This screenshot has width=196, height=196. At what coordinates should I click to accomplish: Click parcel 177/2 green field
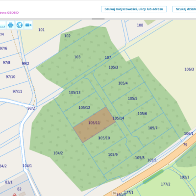click(x=166, y=184)
